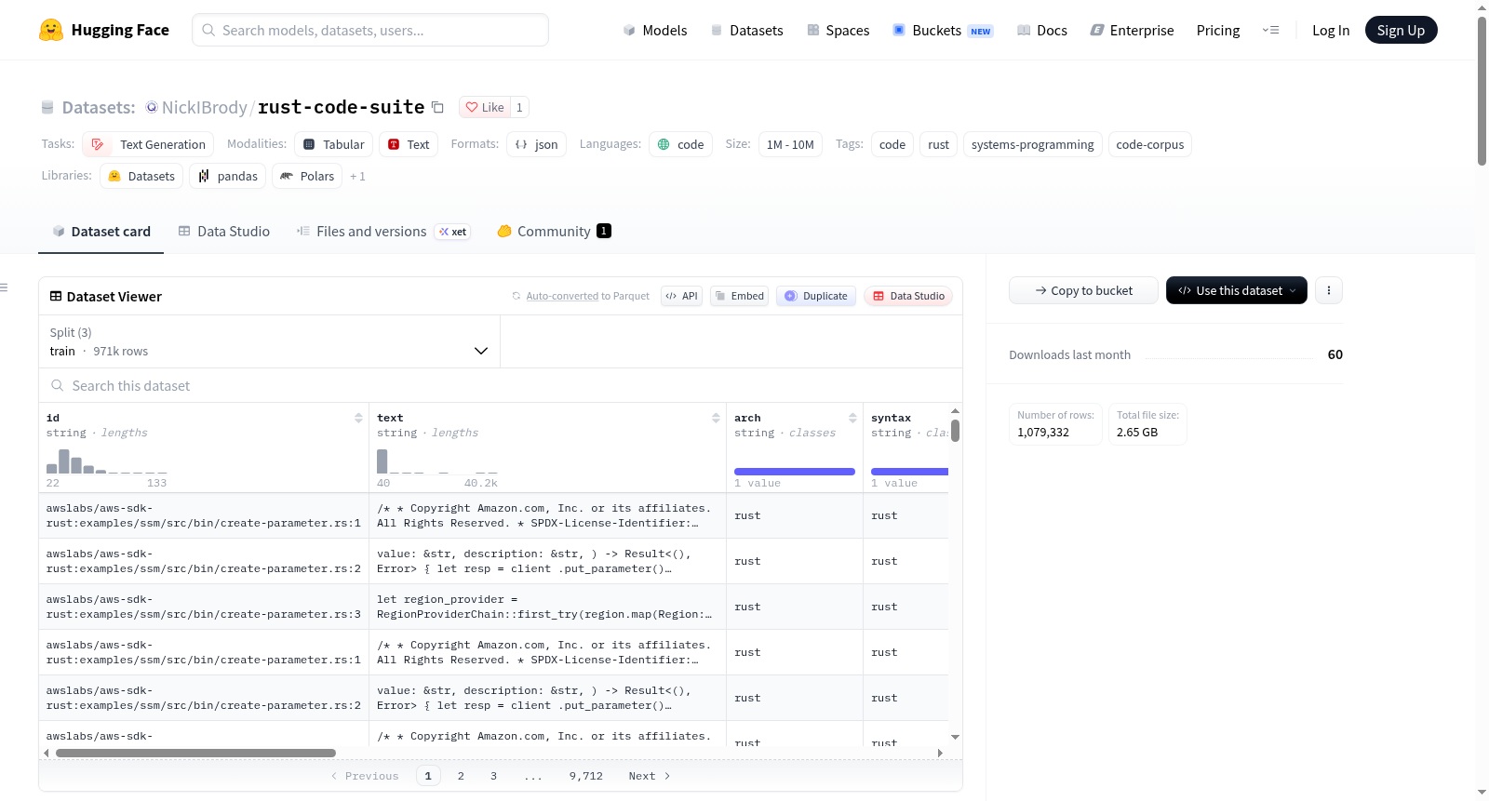Screen dimensions: 1489x801
Task: Open the Split train dropdown
Action: click(x=269, y=341)
